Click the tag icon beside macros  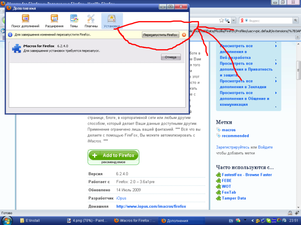219,130
